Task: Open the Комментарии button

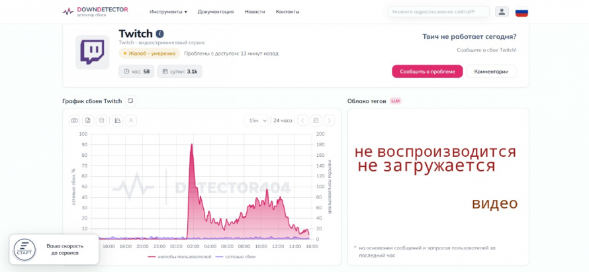Action: point(491,71)
